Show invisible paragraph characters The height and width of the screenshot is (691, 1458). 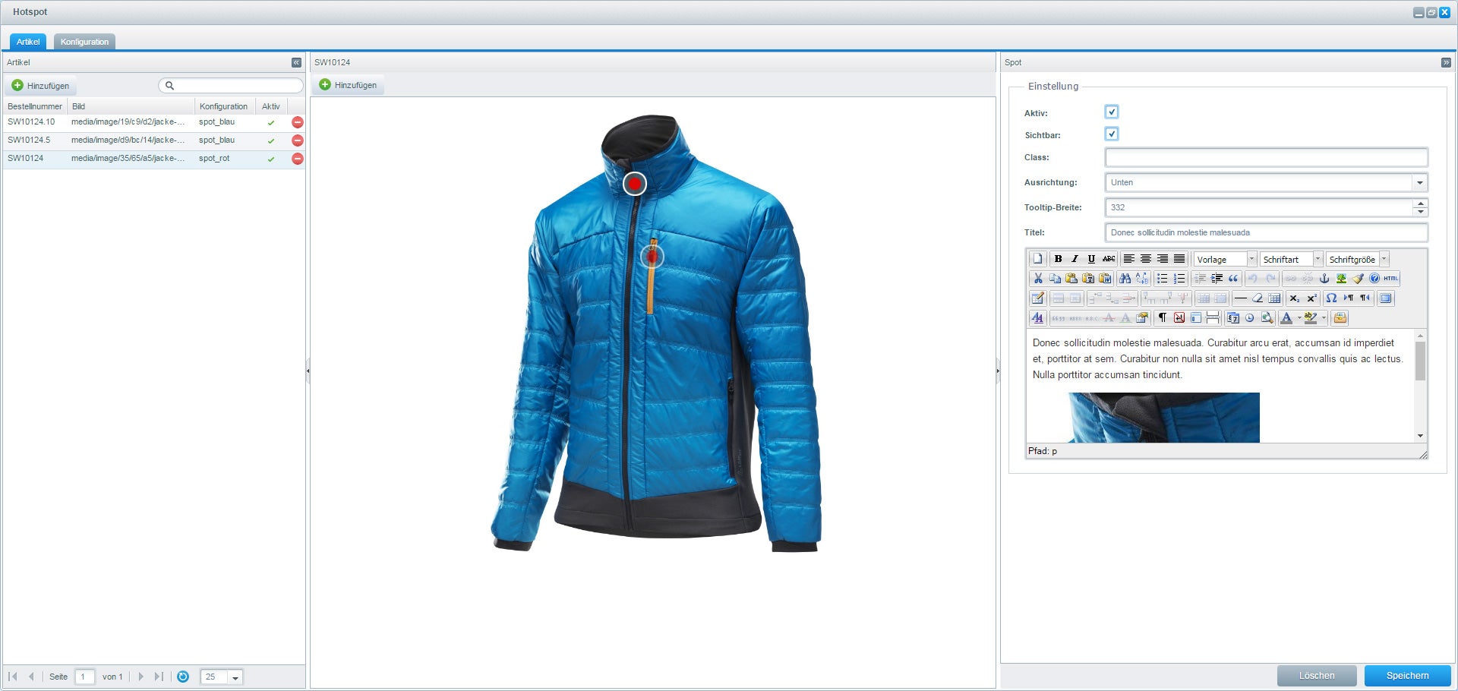[x=1163, y=318]
